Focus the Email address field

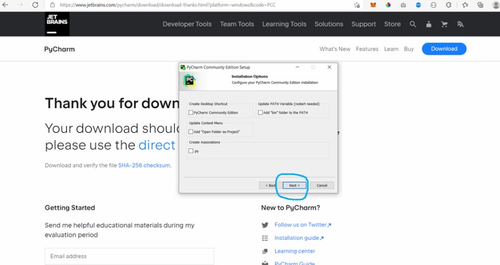tap(130, 256)
